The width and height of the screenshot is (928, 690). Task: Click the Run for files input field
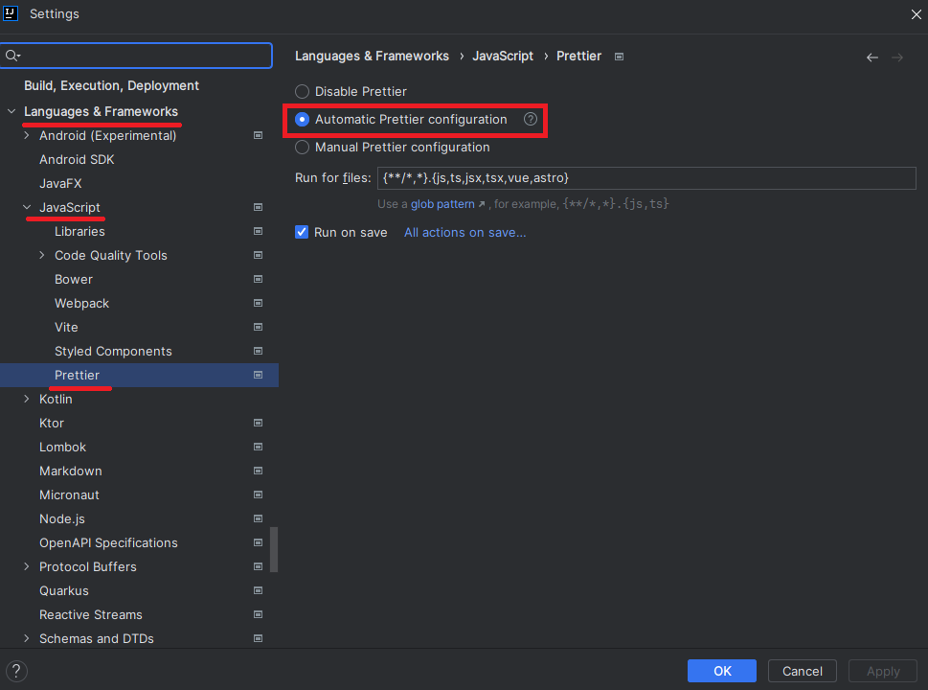click(x=646, y=178)
